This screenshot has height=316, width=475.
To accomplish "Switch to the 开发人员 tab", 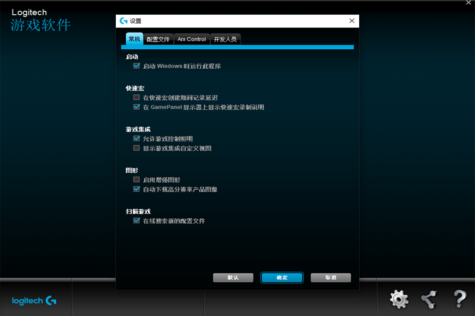I will pyautogui.click(x=225, y=39).
